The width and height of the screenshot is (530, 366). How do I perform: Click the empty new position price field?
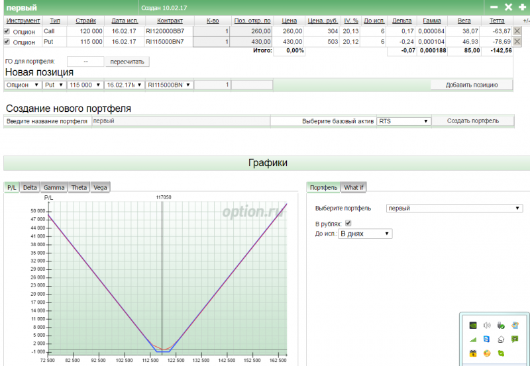coord(252,85)
